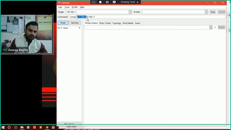The width and height of the screenshot is (231, 130).
Task: Switch to the Topology tab
Action: pos(117,23)
